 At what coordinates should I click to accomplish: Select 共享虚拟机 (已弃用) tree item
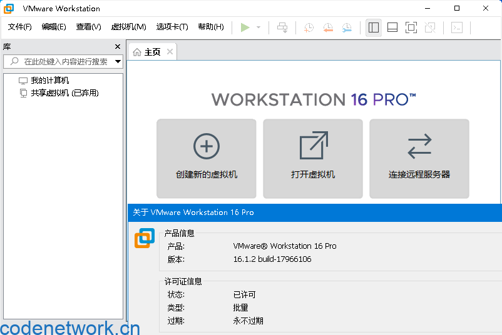coord(64,93)
